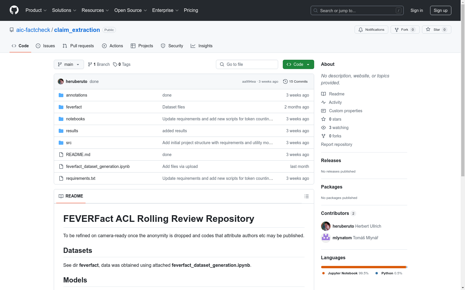Click the Go to file search box

pos(247,64)
